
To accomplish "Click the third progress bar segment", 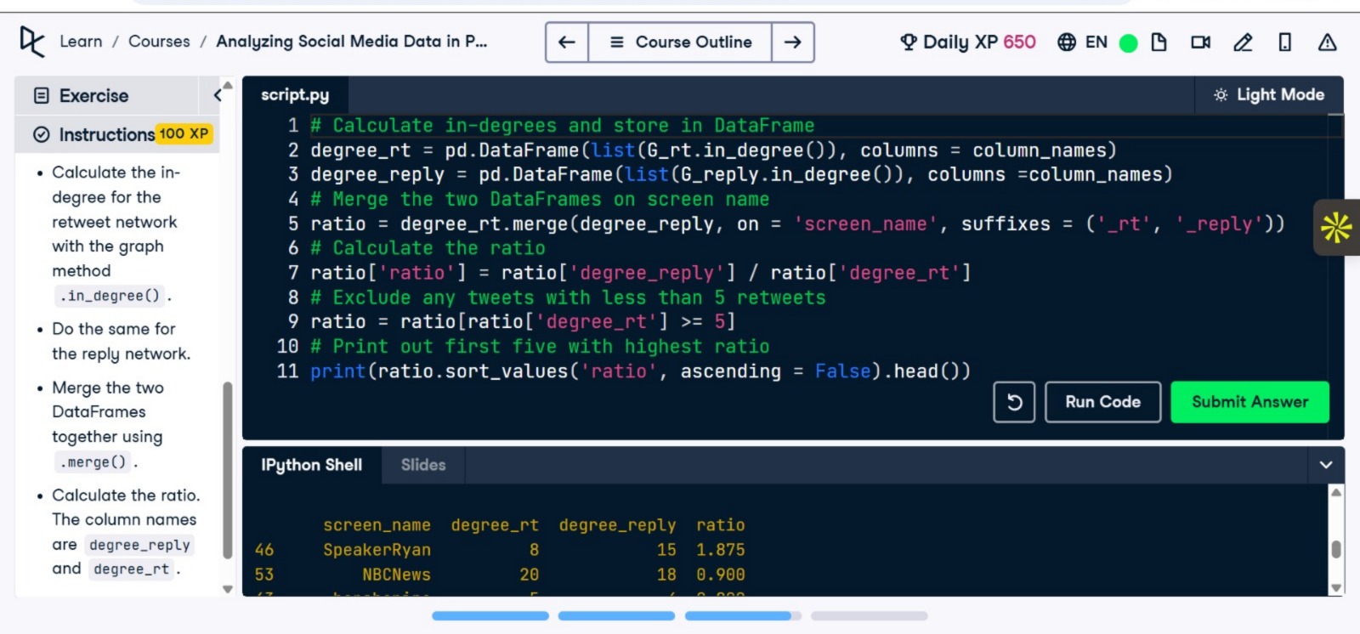I will (x=743, y=615).
